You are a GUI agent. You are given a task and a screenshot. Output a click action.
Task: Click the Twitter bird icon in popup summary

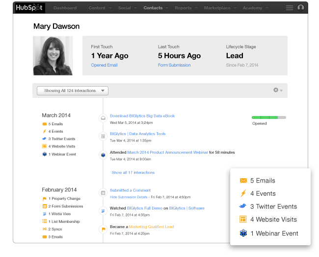(243, 207)
